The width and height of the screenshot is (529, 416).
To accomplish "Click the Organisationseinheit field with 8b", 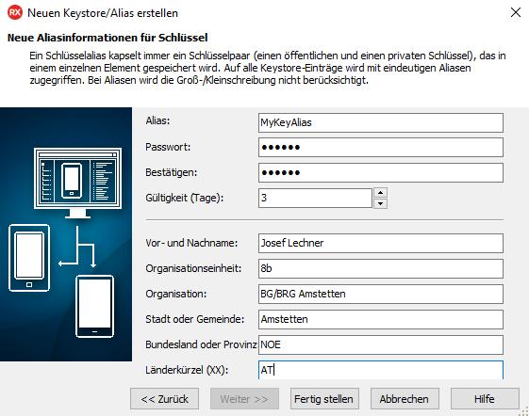I will 381,268.
